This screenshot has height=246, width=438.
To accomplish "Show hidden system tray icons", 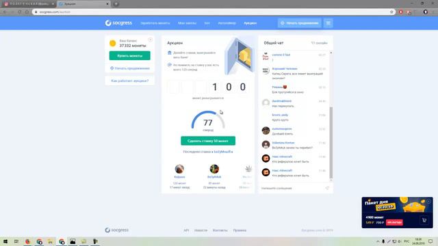I will [378, 241].
